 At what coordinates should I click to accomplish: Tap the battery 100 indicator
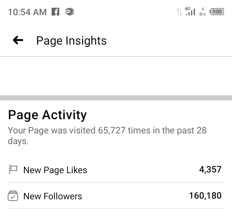point(217,12)
